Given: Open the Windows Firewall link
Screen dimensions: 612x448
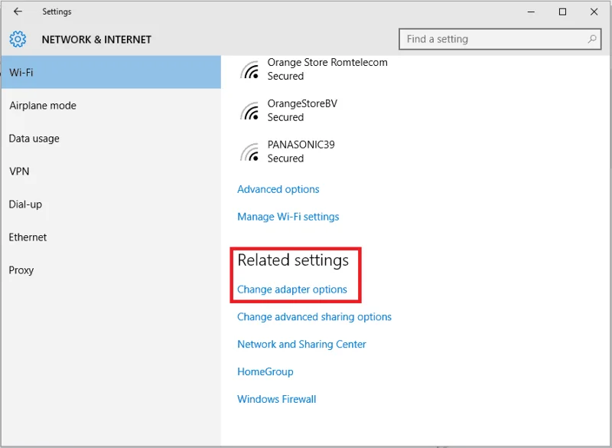Looking at the screenshot, I should click(x=277, y=399).
